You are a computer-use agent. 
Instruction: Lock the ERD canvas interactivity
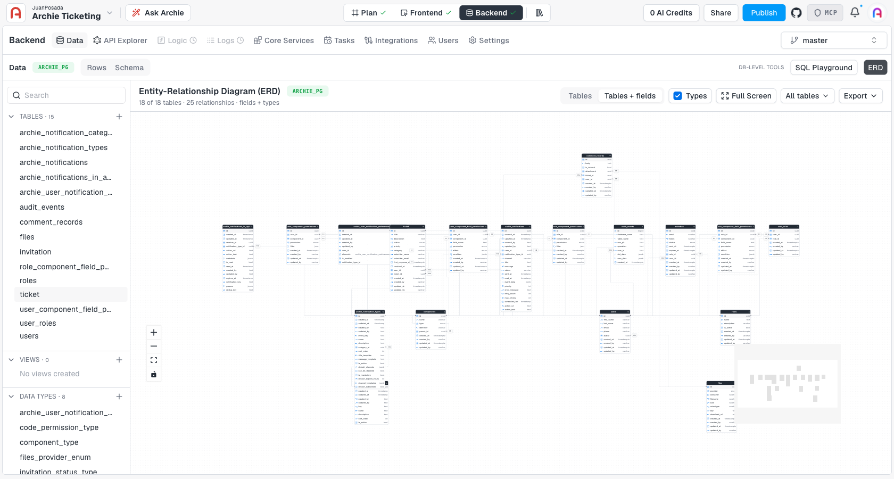click(154, 374)
